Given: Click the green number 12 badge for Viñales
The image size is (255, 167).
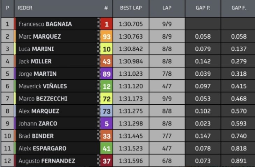Looking at the screenshot, I should pos(106,86).
